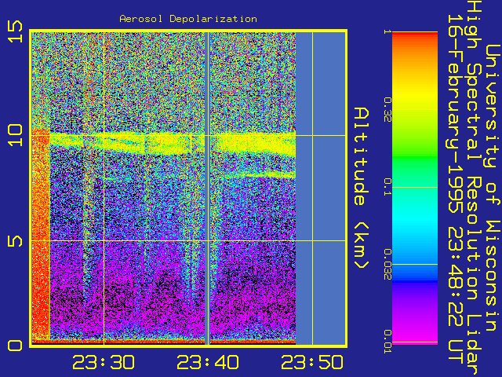502x377 pixels.
Task: Click the 'Aerosol Depolarization' plot title
Action: [x=188, y=19]
